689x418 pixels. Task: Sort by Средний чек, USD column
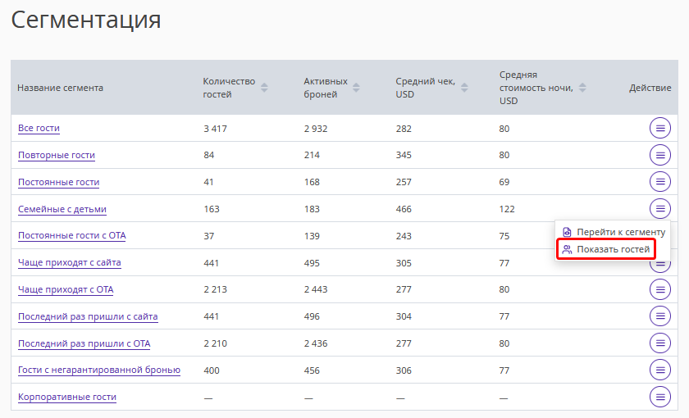463,88
